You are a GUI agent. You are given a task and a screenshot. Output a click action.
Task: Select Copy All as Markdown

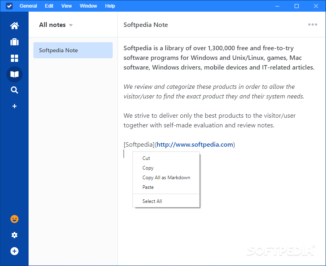166,178
